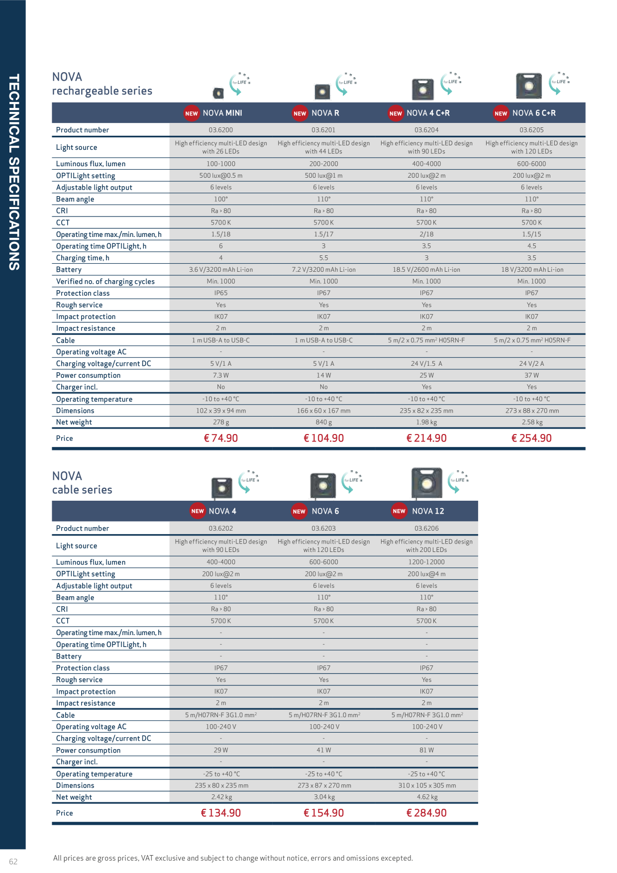The width and height of the screenshot is (617, 873).
Task: Click the NEW badge beside NOVA 6 C+R
Action: (x=501, y=113)
